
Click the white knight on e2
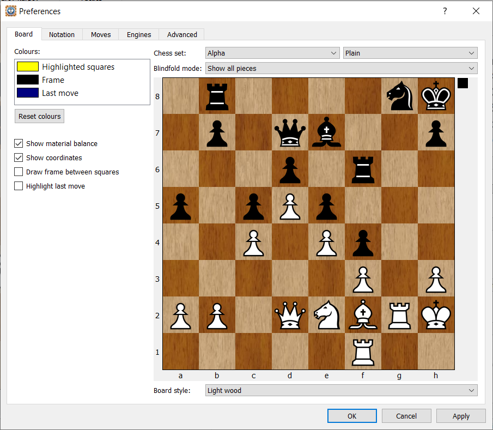click(x=326, y=315)
